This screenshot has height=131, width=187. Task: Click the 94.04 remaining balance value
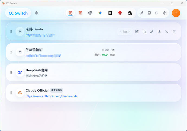105,55
